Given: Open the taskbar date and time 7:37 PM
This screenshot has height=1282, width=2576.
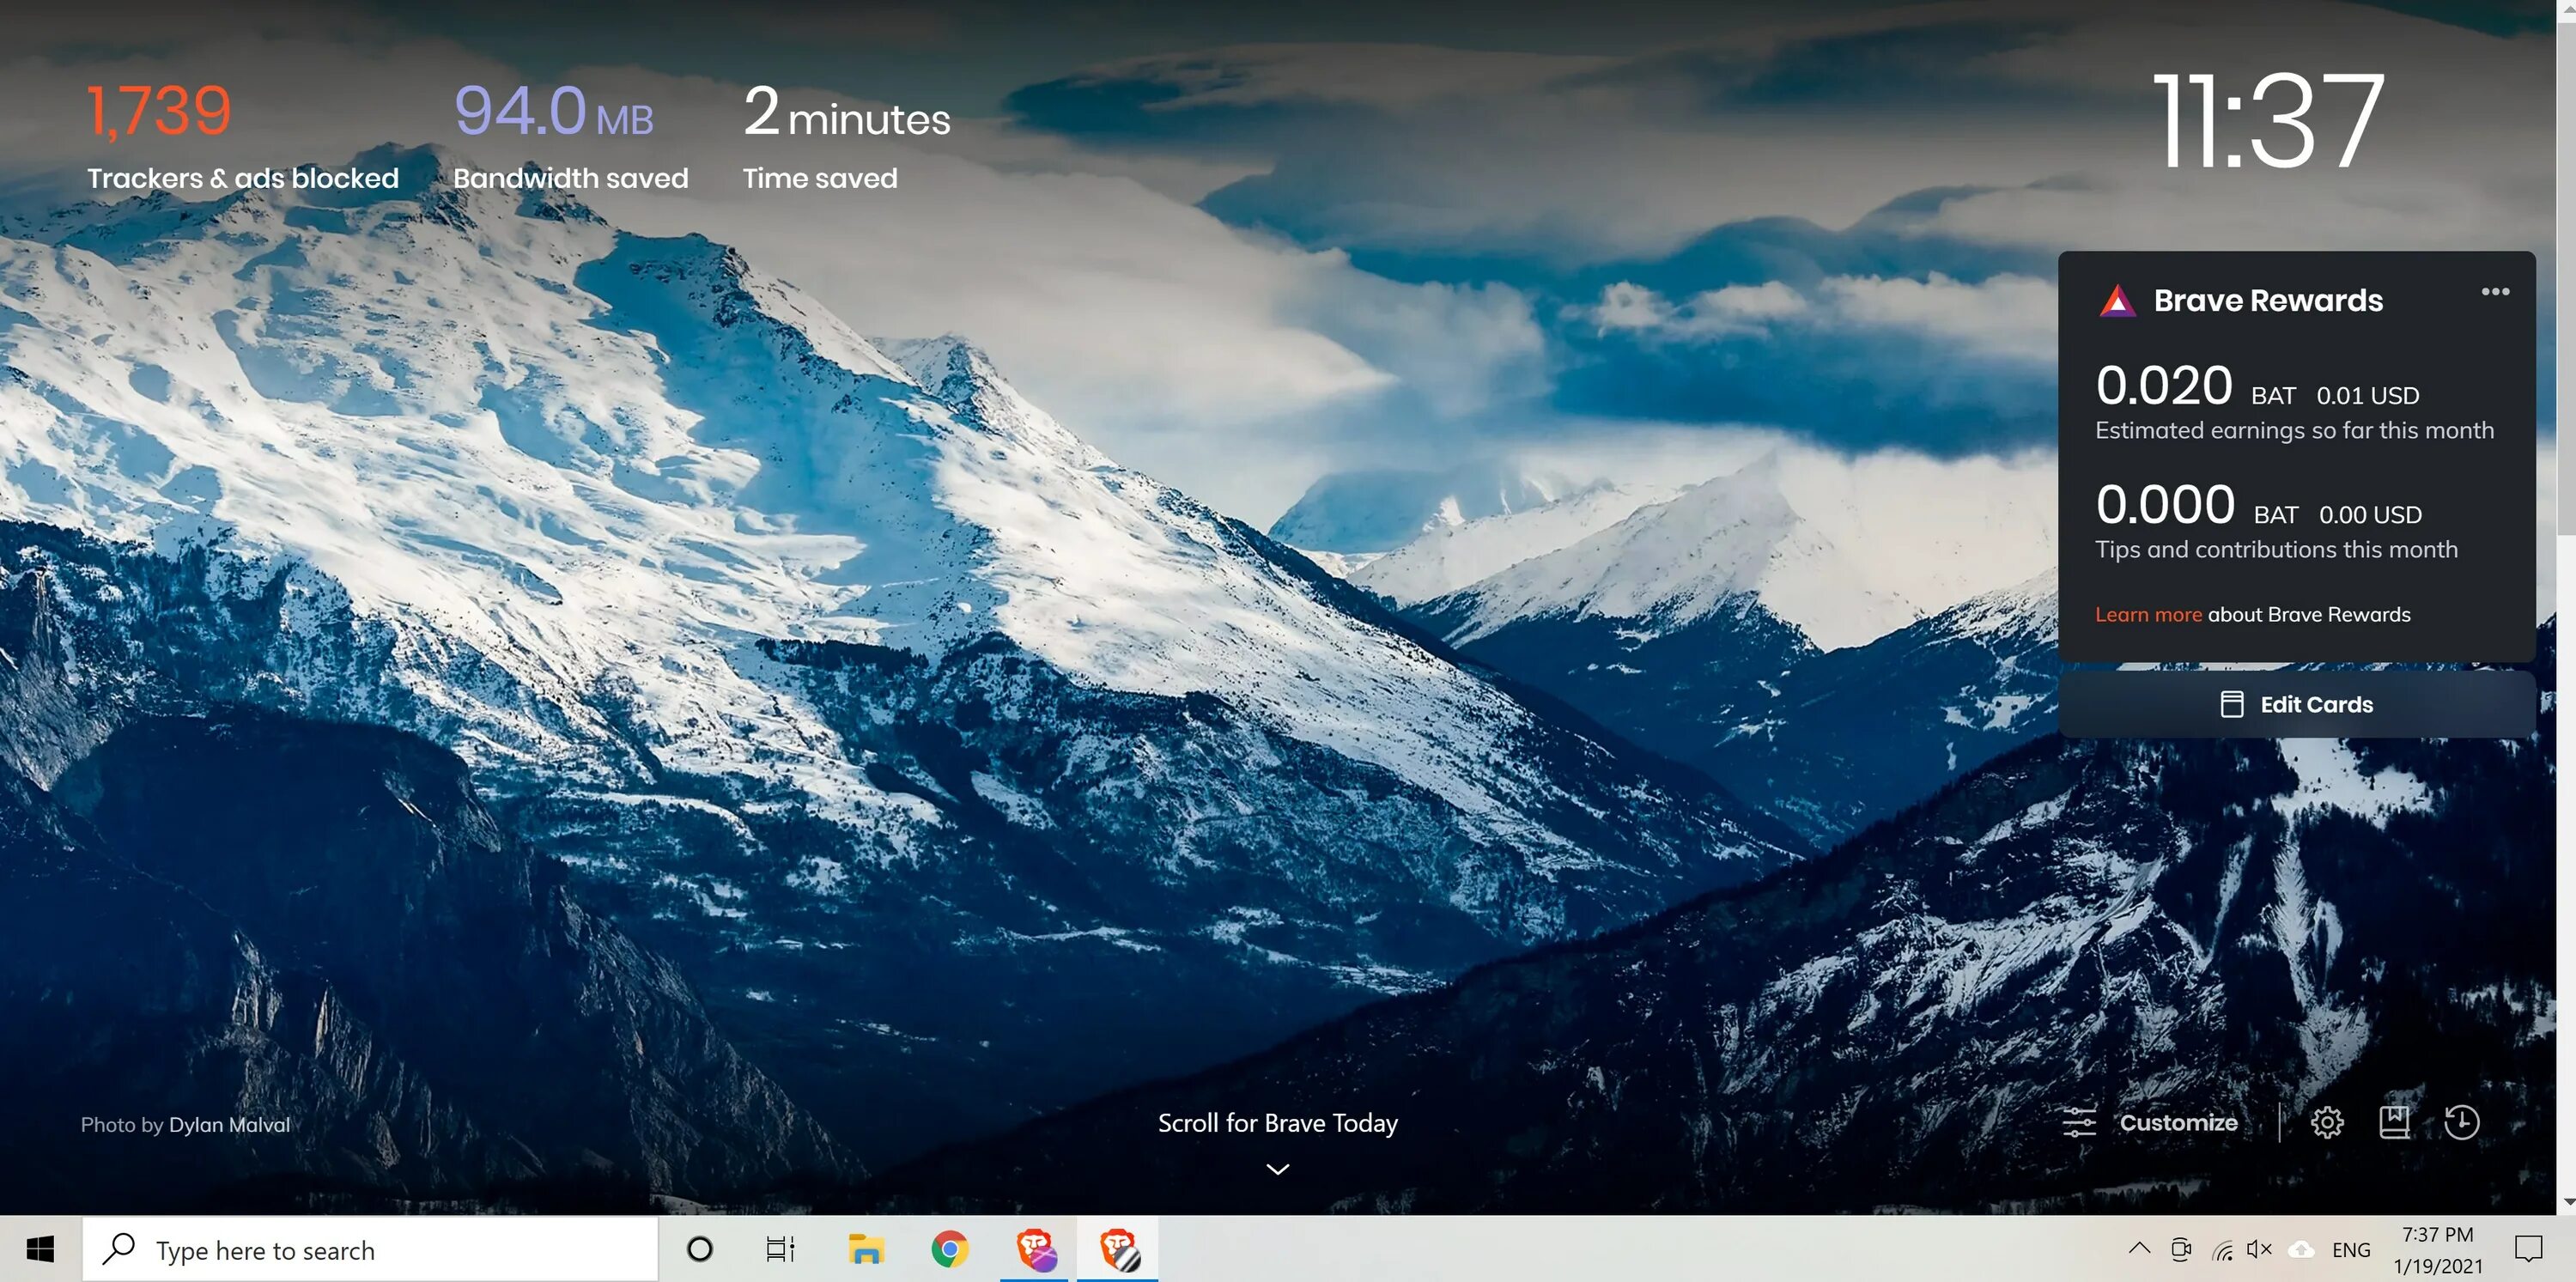Looking at the screenshot, I should pyautogui.click(x=2438, y=1250).
